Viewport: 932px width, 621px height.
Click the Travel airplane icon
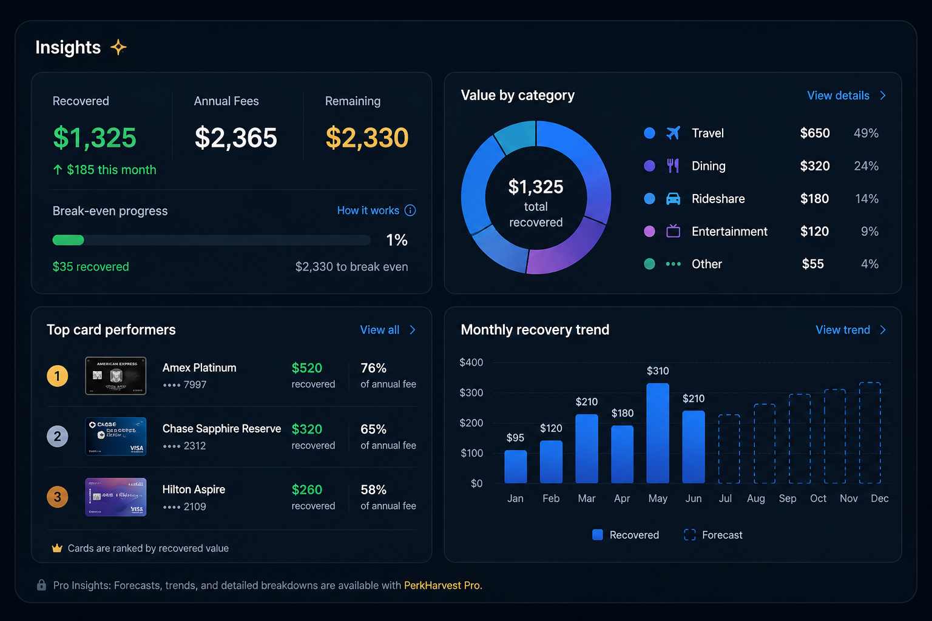click(673, 133)
